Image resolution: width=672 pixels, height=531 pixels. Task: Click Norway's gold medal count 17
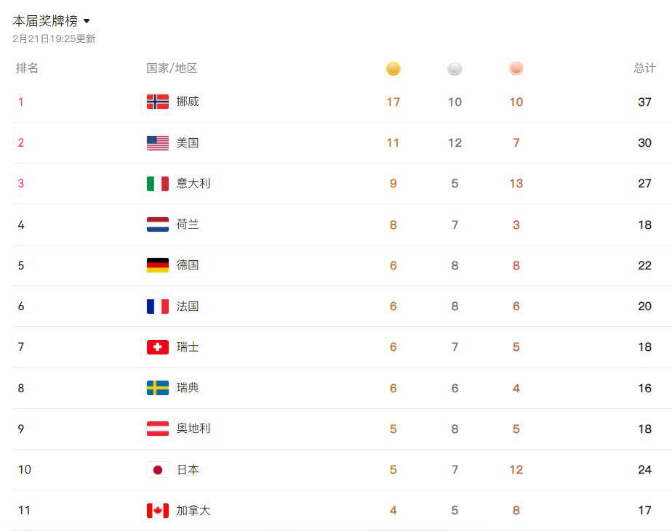pyautogui.click(x=393, y=102)
